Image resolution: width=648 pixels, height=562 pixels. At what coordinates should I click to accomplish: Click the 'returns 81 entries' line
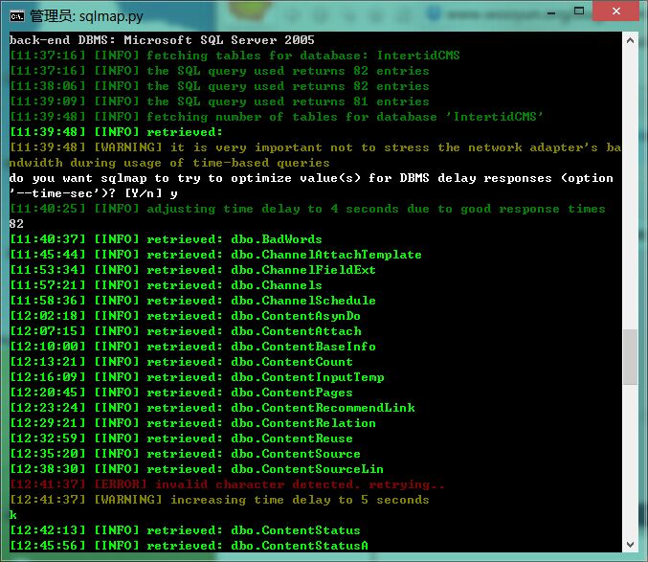tap(219, 101)
